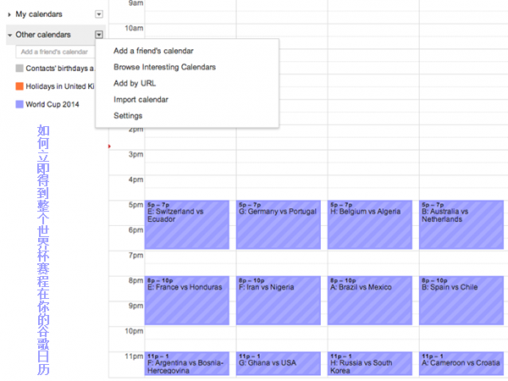Select Import calendar in the menu
Viewport: 508px width, 381px height.
(x=141, y=99)
